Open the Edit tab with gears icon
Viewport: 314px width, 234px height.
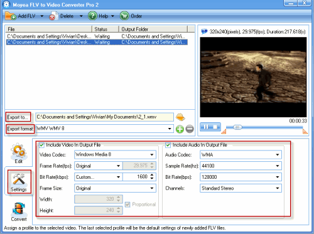coord(19,153)
